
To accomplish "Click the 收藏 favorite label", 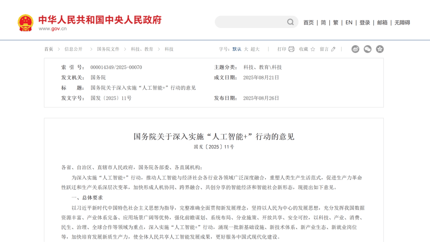I will pos(303,49).
